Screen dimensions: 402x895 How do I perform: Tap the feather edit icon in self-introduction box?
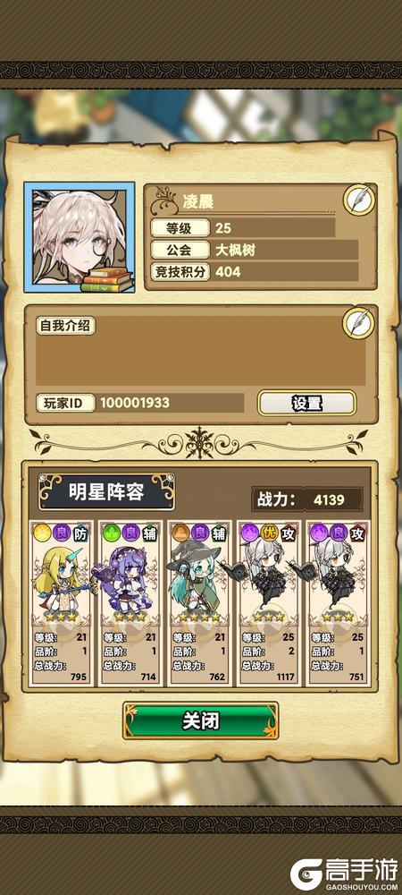pos(358,323)
